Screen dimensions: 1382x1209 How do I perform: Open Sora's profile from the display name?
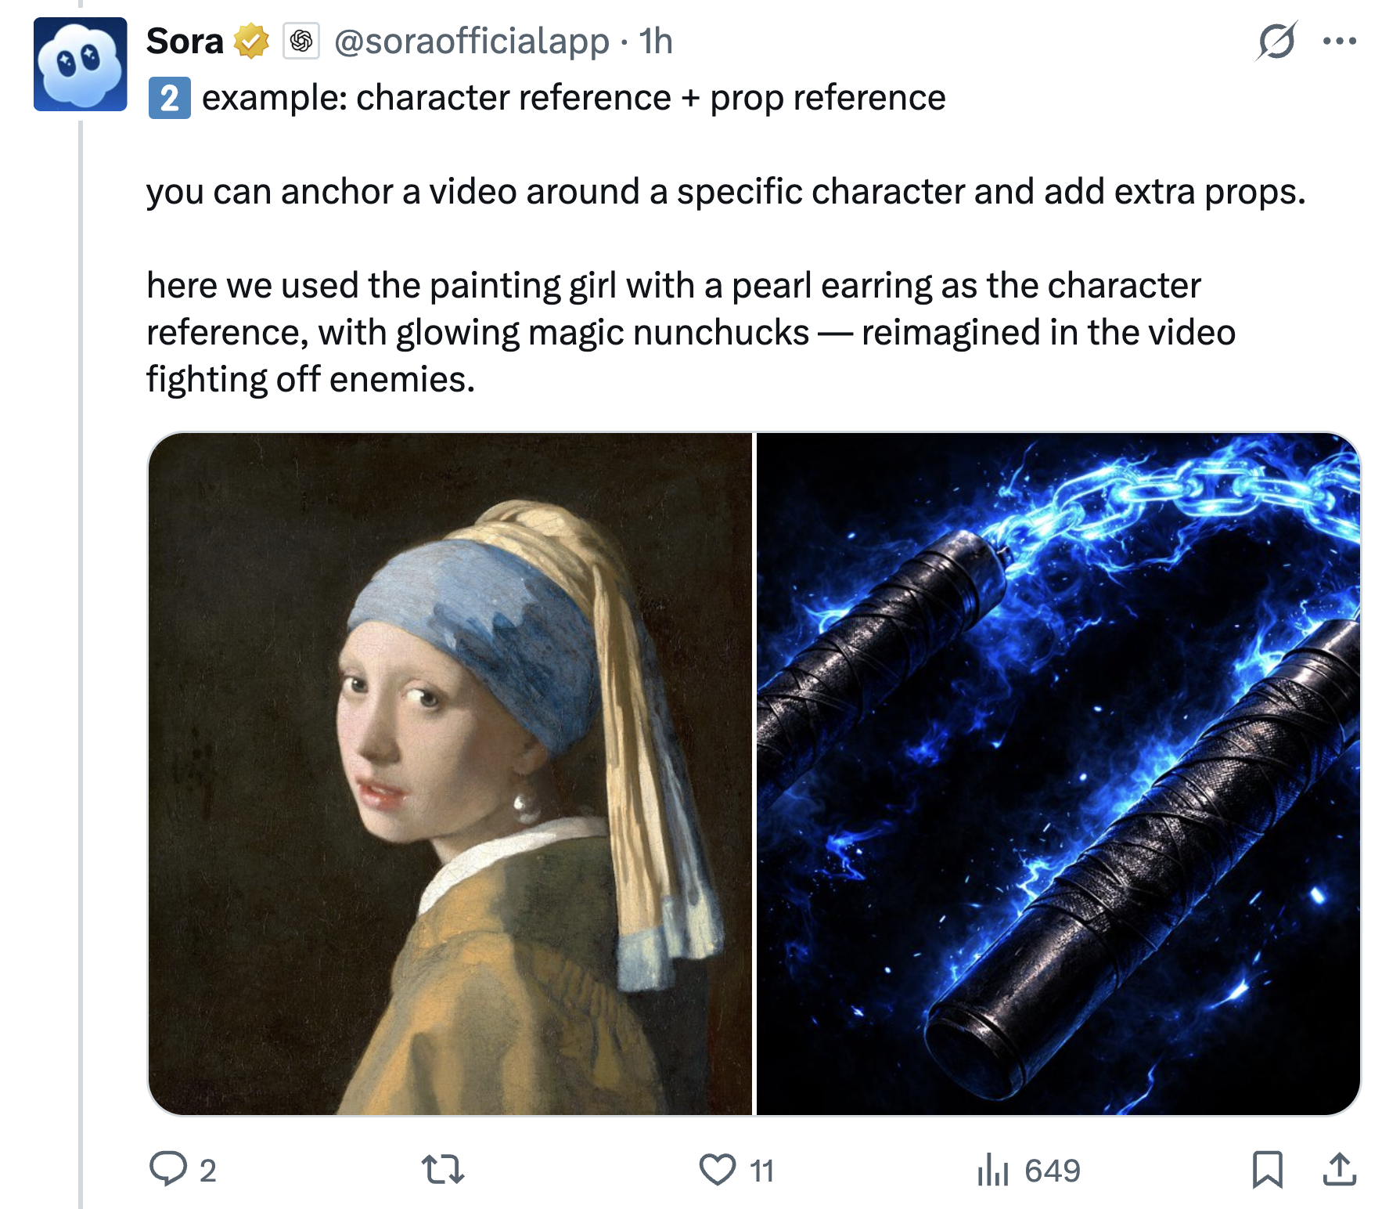(183, 43)
